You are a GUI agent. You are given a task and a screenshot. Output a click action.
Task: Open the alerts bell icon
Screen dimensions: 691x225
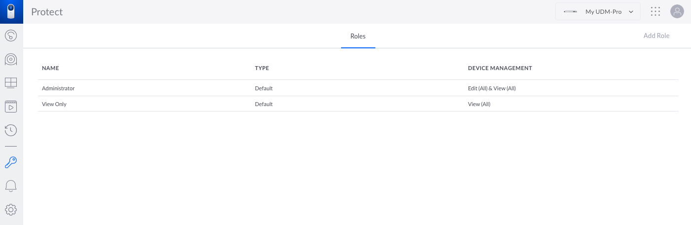[11, 186]
